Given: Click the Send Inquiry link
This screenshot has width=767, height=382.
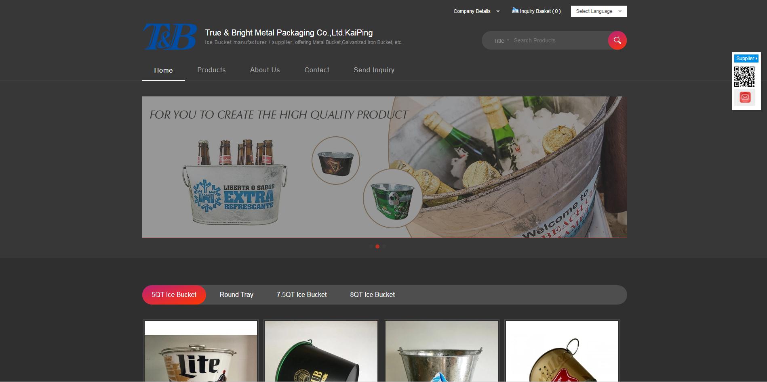Looking at the screenshot, I should (374, 70).
